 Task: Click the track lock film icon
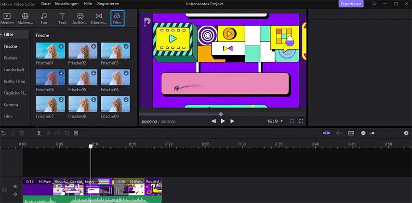[4, 190]
